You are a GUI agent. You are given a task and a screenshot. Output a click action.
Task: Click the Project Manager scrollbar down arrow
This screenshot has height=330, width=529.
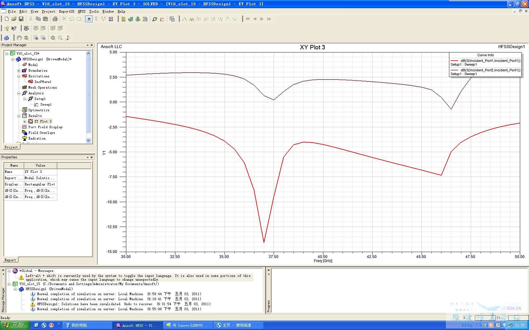88,140
